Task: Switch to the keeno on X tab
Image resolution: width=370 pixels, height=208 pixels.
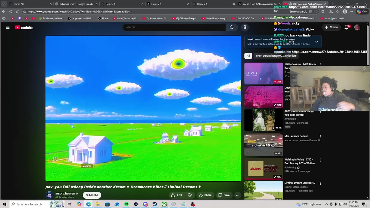Action: coord(257,4)
